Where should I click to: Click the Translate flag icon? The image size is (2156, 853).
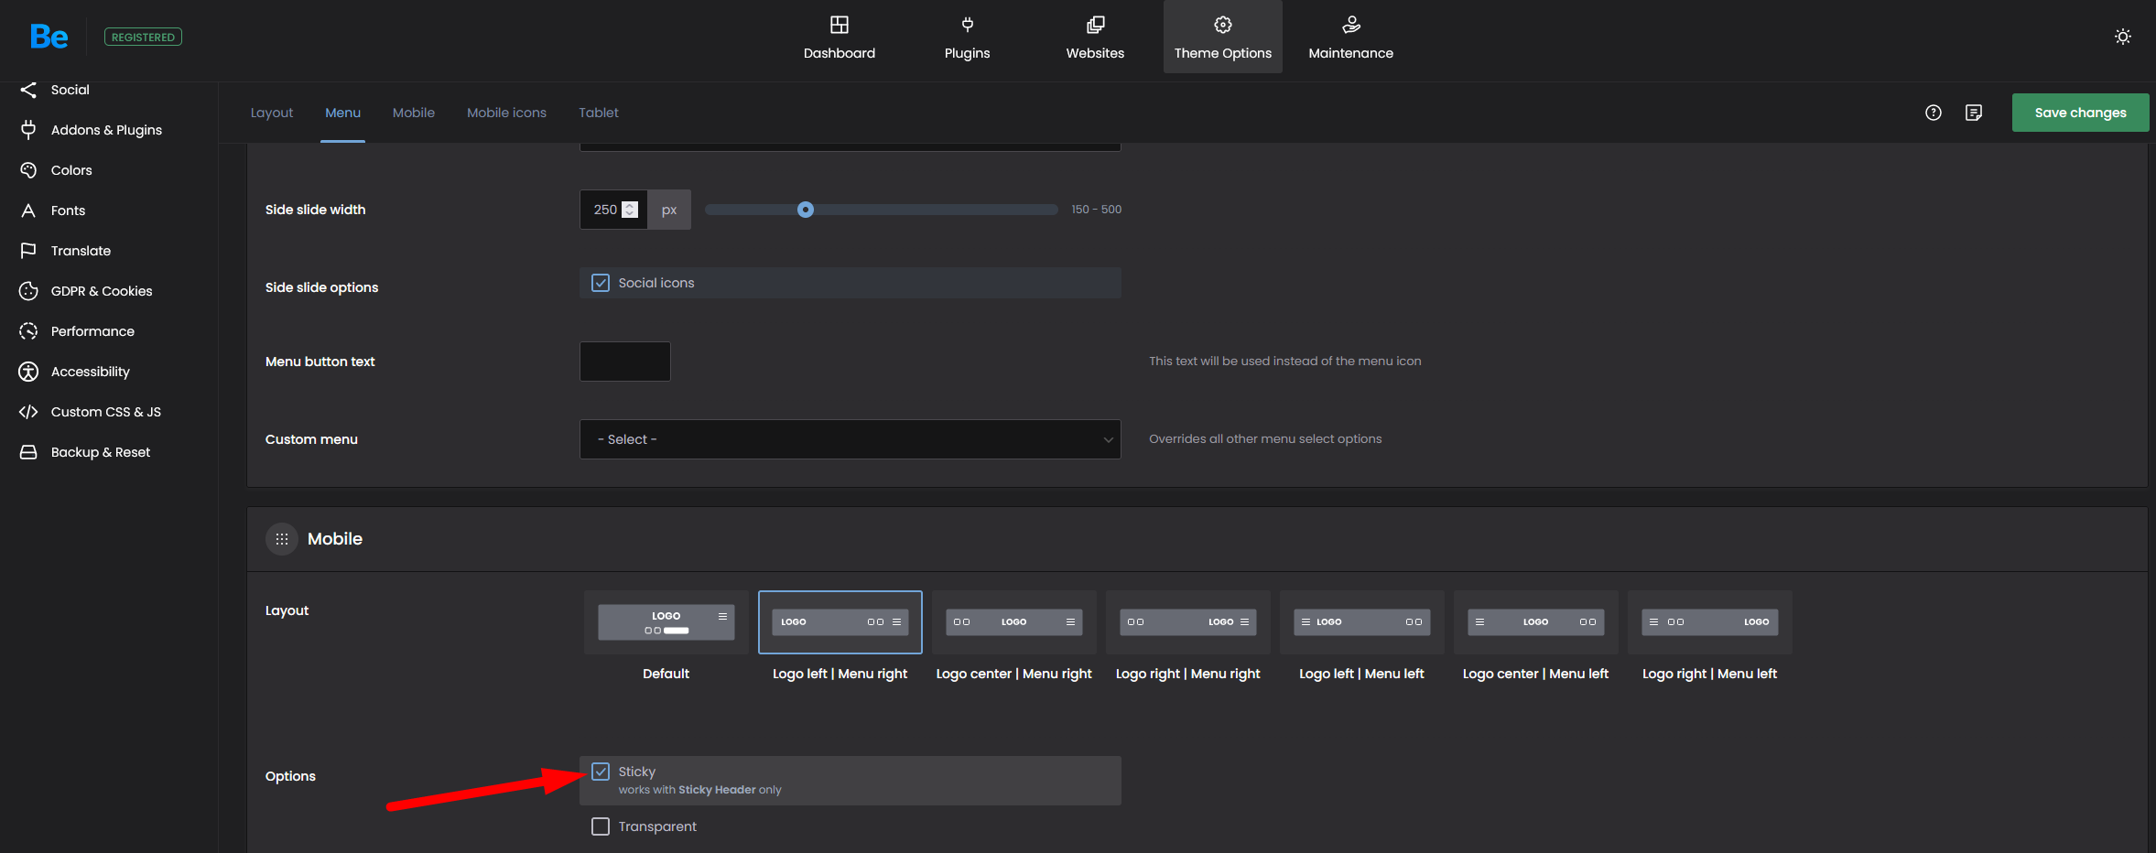[x=28, y=251]
